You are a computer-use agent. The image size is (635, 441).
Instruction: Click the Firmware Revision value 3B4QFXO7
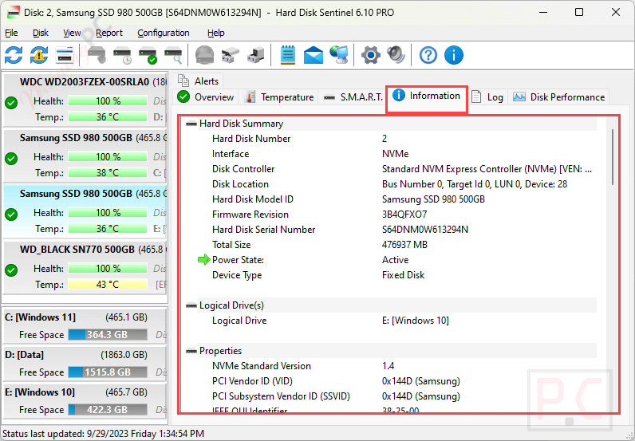(x=404, y=215)
